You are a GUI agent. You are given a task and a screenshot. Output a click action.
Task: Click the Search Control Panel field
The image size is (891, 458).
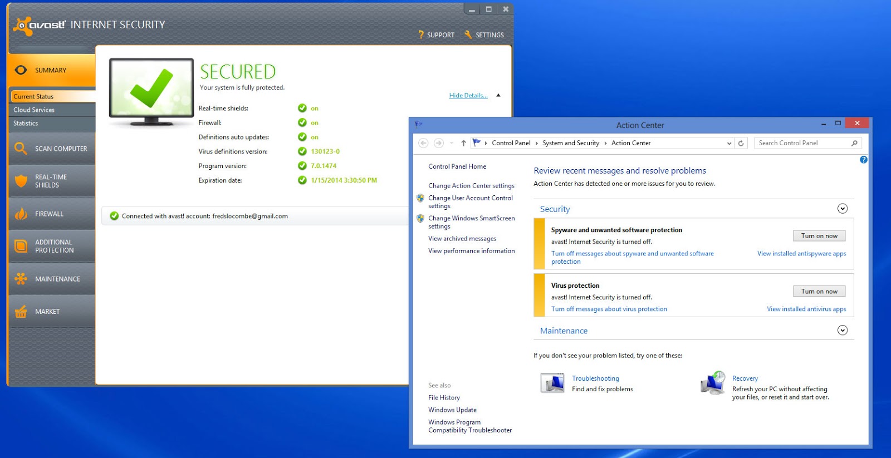pyautogui.click(x=808, y=143)
